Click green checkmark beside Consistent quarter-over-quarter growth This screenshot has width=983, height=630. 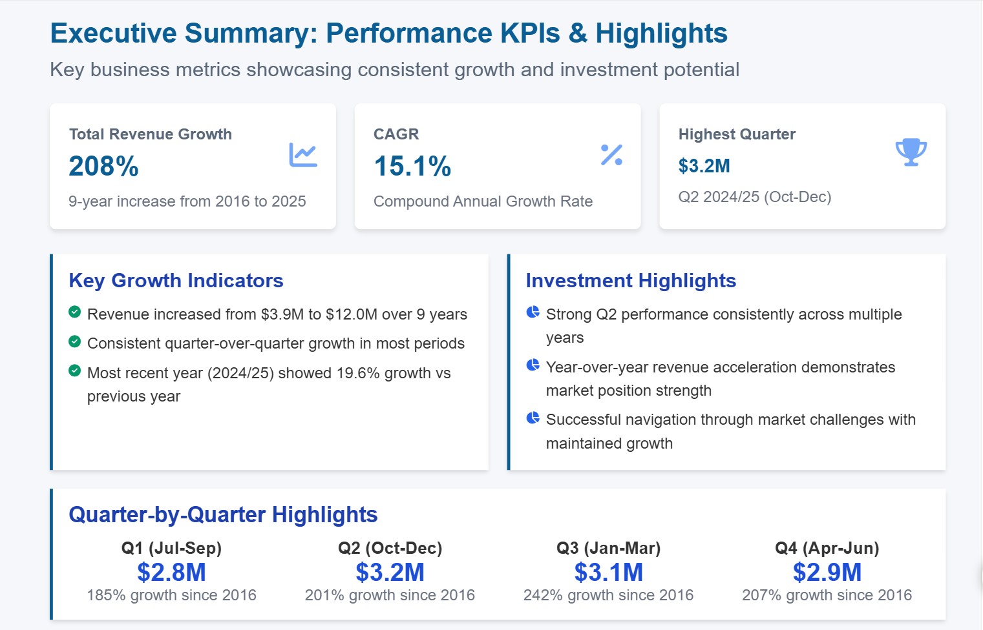point(75,341)
